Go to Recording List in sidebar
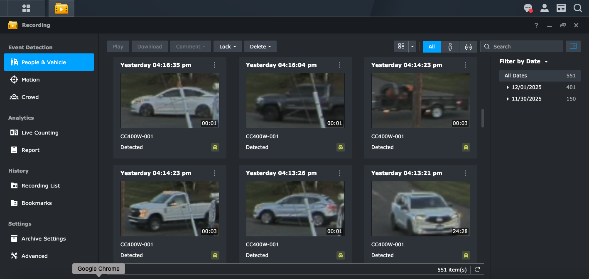The width and height of the screenshot is (589, 279). point(40,185)
